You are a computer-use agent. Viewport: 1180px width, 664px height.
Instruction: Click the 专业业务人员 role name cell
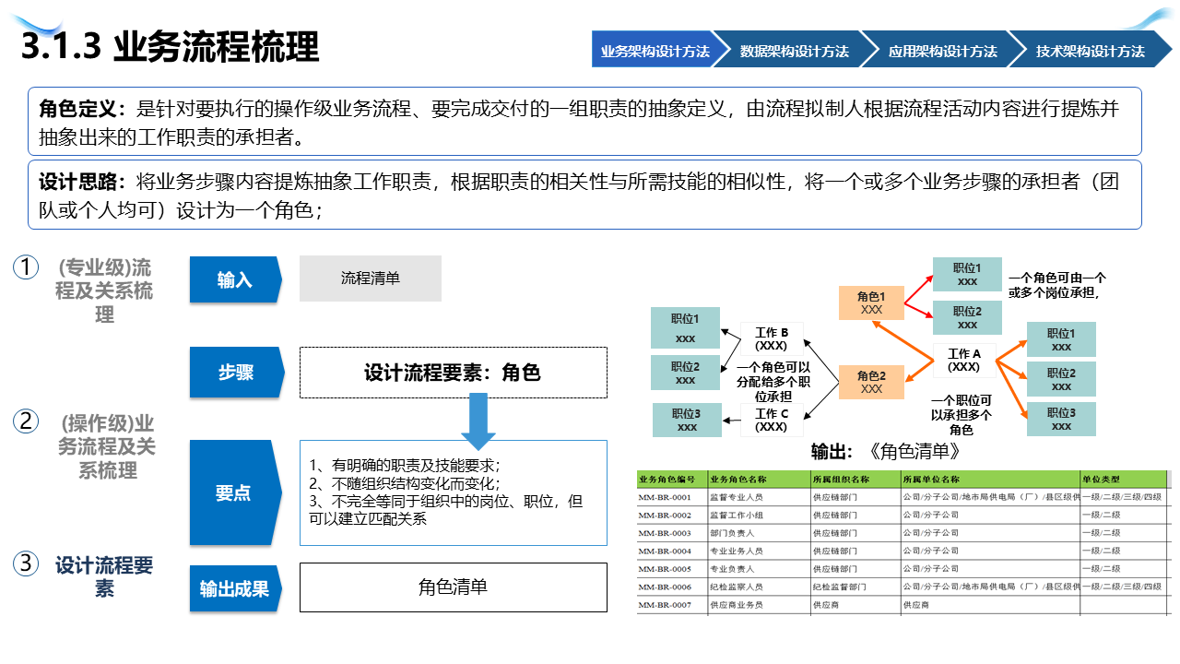(758, 551)
